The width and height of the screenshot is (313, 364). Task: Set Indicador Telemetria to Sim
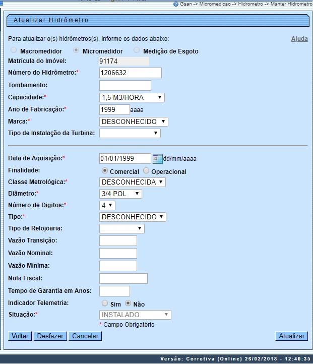[x=105, y=304]
